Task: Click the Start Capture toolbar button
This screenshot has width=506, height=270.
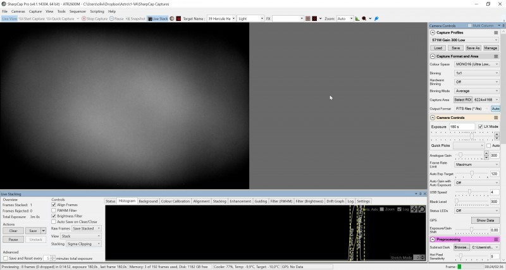Action: 32,19
